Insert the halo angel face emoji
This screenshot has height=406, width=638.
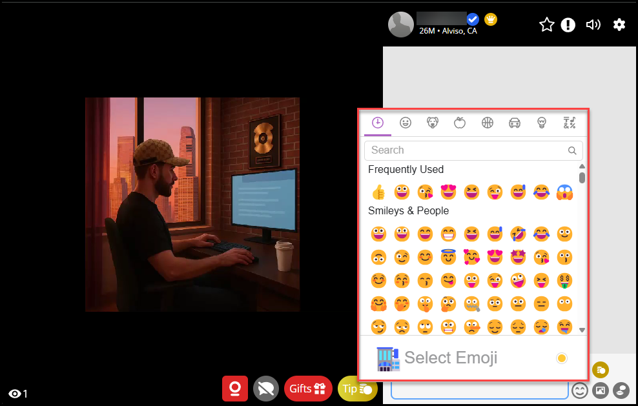[448, 257]
